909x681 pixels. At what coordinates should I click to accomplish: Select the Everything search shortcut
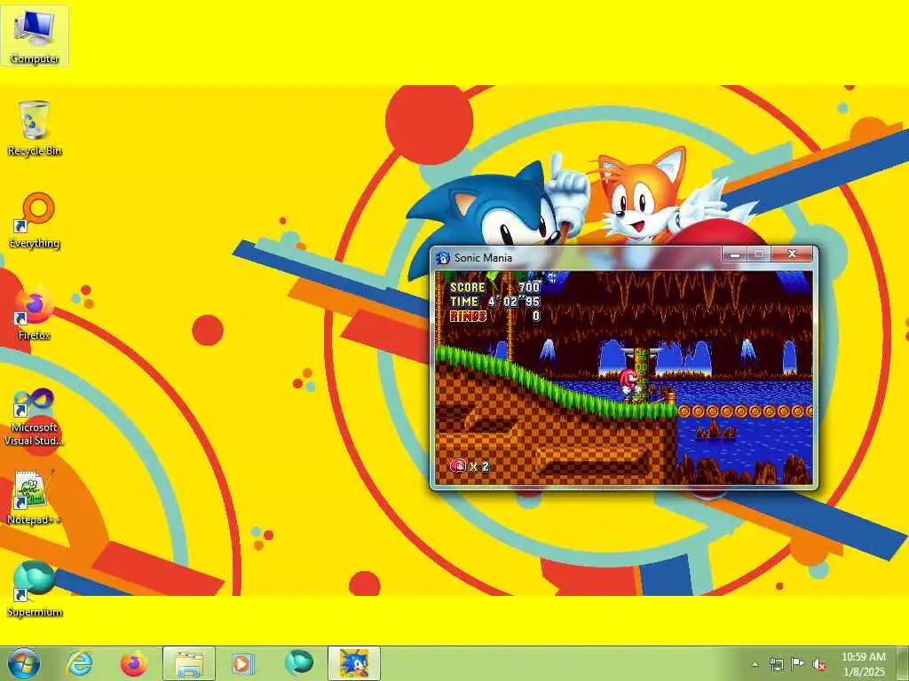click(35, 221)
